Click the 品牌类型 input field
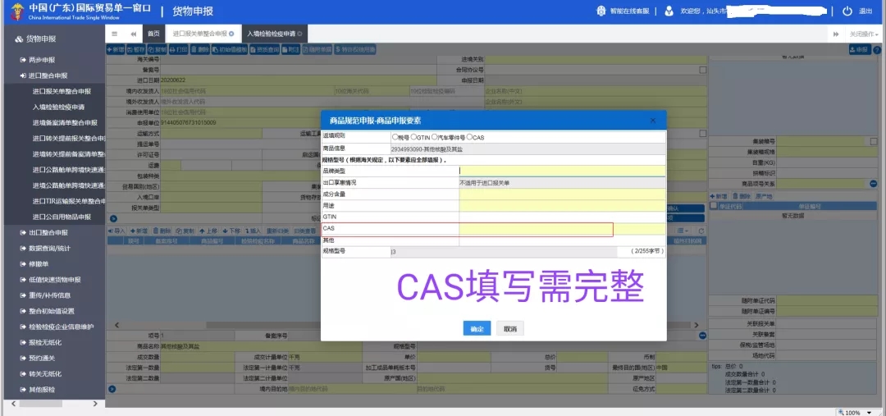 pos(562,171)
